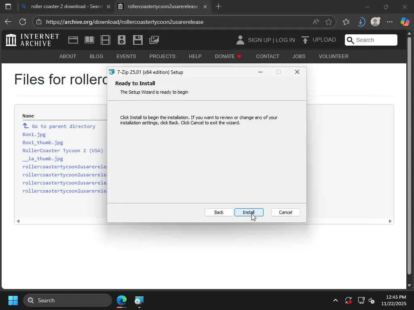Click the SIGN UP link

click(259, 40)
